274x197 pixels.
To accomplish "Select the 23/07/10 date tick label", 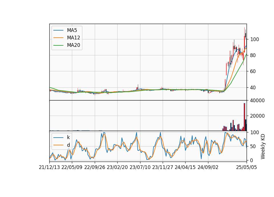I will pyautogui.click(x=140, y=167).
